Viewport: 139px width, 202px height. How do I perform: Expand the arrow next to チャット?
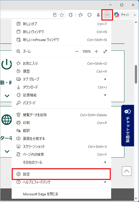tap(135, 15)
